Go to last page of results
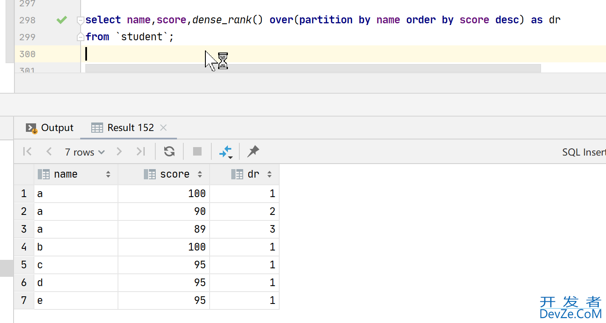Screen dimensions: 606x323 (140, 151)
